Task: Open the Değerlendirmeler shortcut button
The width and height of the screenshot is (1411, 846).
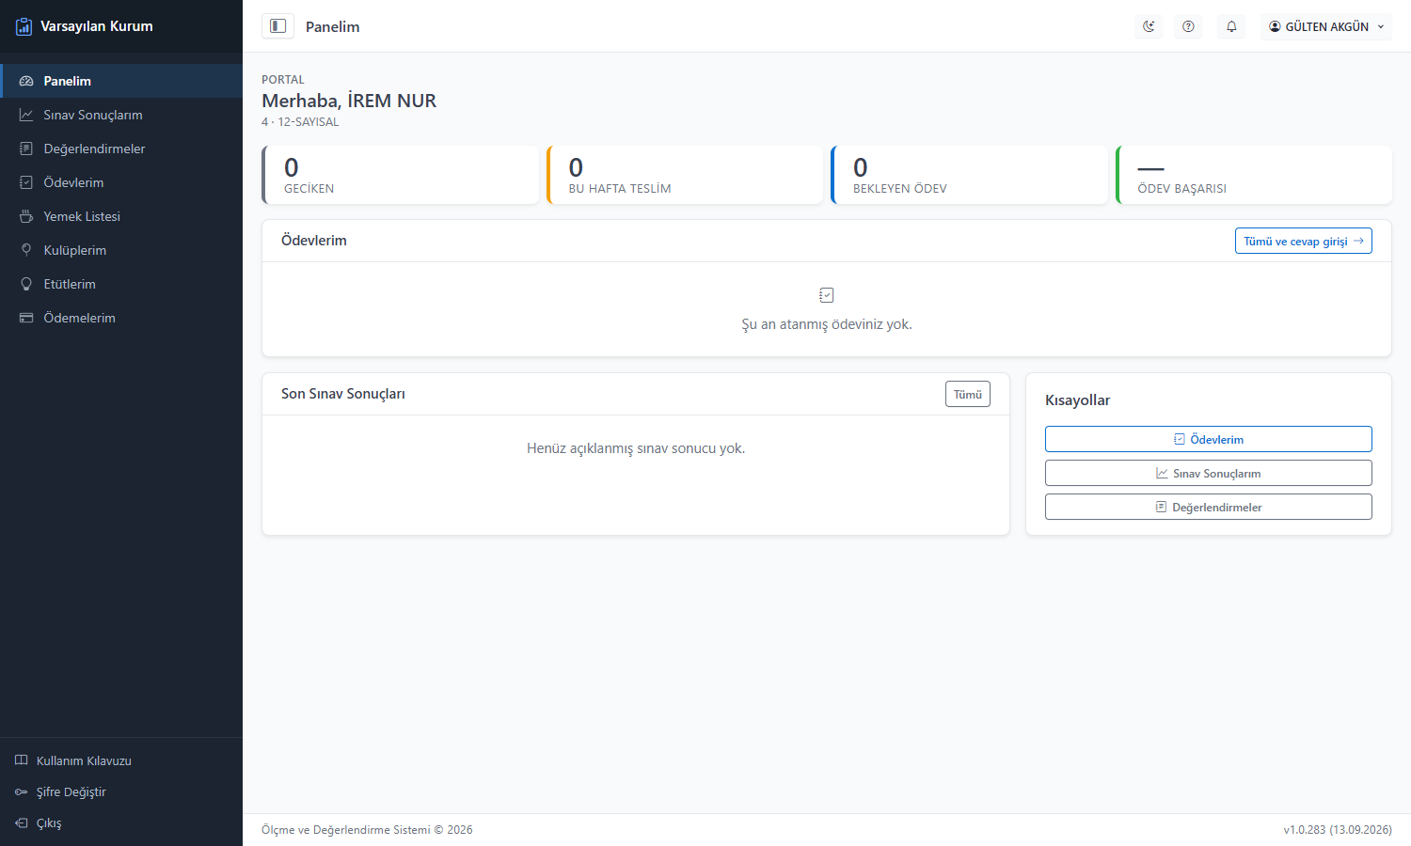Action: pos(1208,507)
